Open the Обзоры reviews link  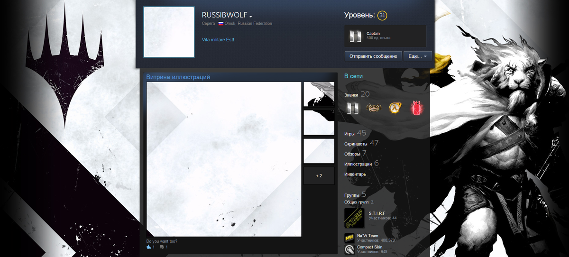pyautogui.click(x=352, y=154)
